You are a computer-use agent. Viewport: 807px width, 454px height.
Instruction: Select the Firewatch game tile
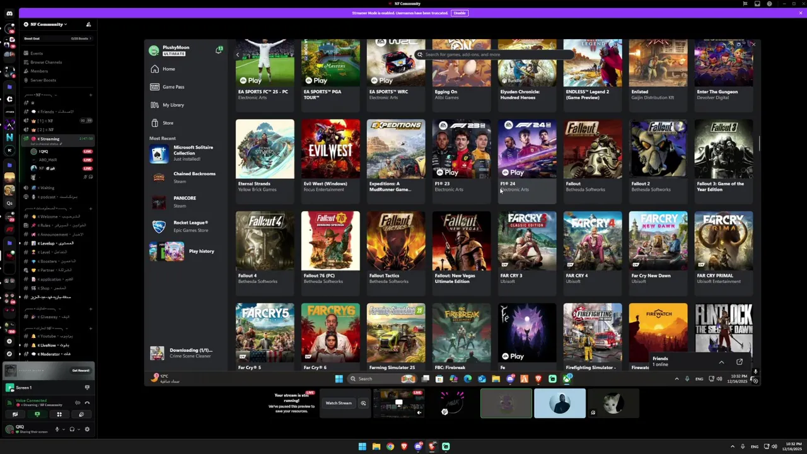point(658,337)
